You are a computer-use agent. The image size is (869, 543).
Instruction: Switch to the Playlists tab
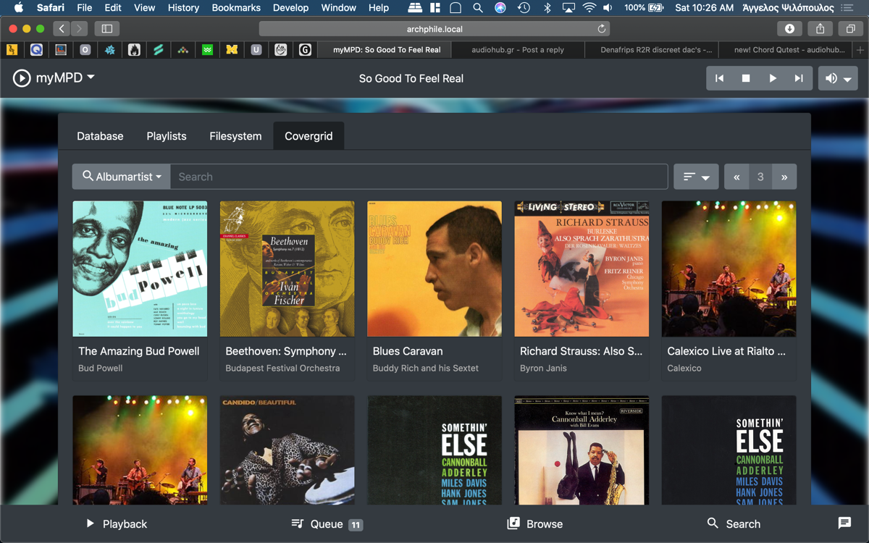click(167, 136)
